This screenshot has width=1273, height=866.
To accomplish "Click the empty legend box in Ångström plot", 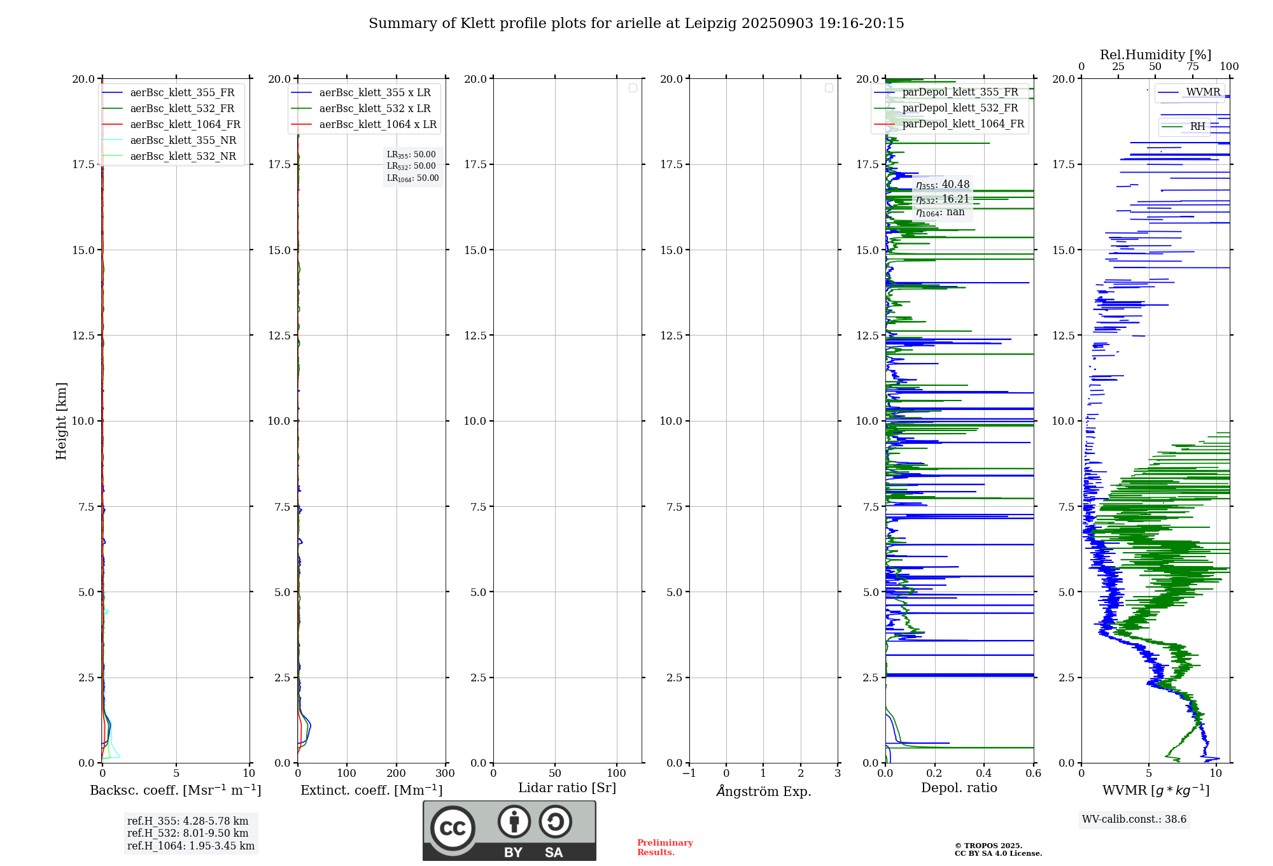I will tap(829, 88).
